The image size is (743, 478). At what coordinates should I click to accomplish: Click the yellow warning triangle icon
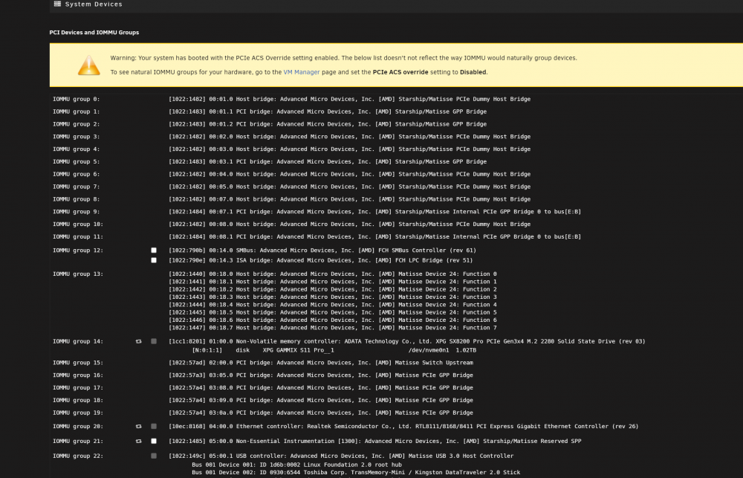click(89, 65)
